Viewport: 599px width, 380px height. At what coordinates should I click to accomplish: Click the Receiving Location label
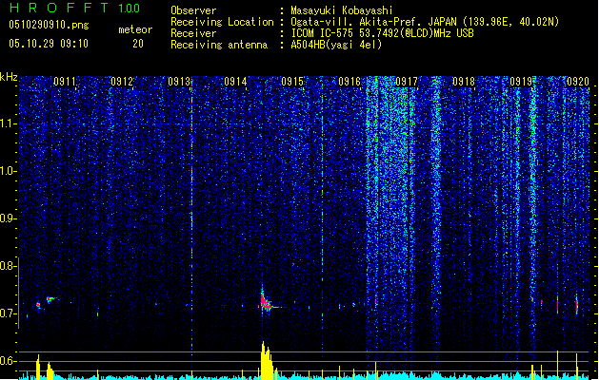tap(222, 22)
